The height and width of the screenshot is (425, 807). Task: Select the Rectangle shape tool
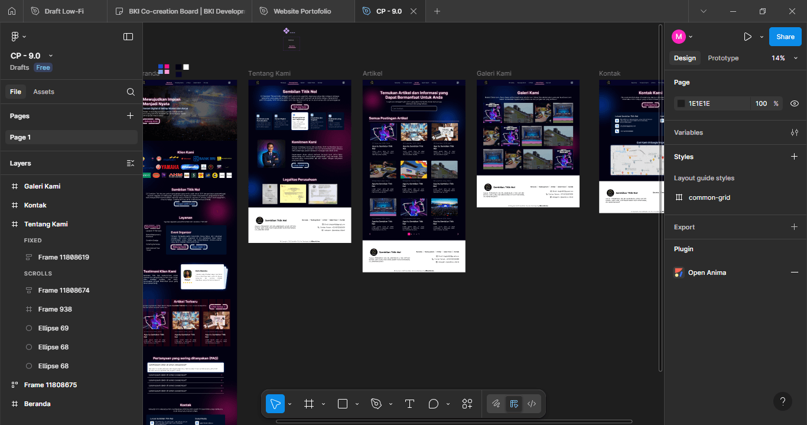(341, 404)
